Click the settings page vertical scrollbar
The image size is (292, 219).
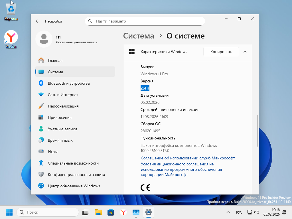[258, 131]
